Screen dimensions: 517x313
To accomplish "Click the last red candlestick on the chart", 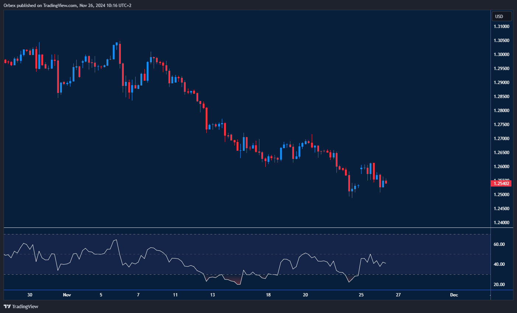I will [386, 182].
